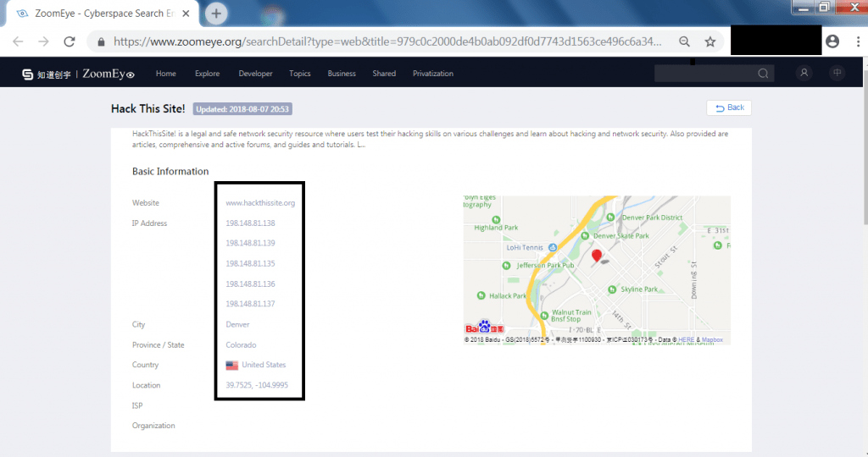
Task: Open the Chrome profile avatar
Action: (832, 41)
